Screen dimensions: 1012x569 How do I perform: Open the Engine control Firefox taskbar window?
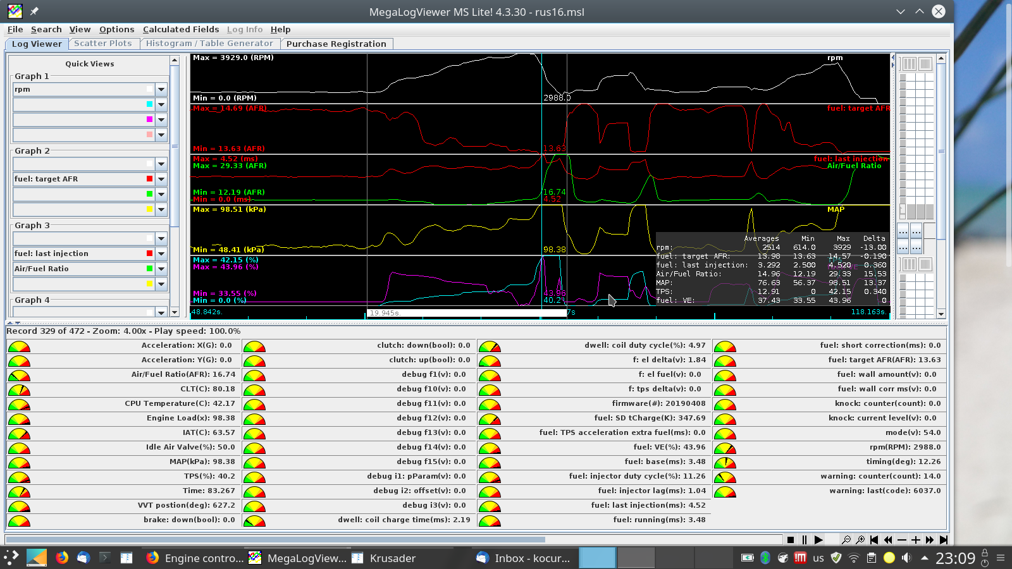click(195, 558)
